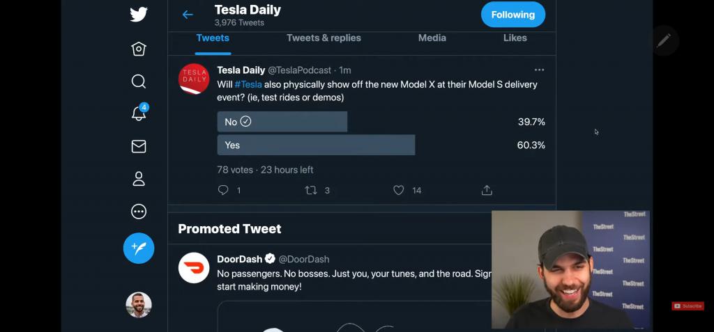Image resolution: width=714 pixels, height=332 pixels.
Task: Open Notifications bell with badge
Action: [x=139, y=113]
